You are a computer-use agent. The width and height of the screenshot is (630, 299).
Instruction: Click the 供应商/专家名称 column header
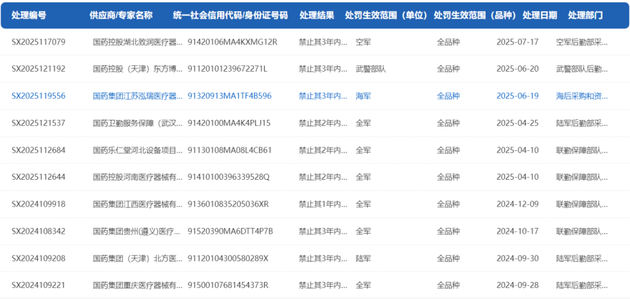(x=121, y=15)
